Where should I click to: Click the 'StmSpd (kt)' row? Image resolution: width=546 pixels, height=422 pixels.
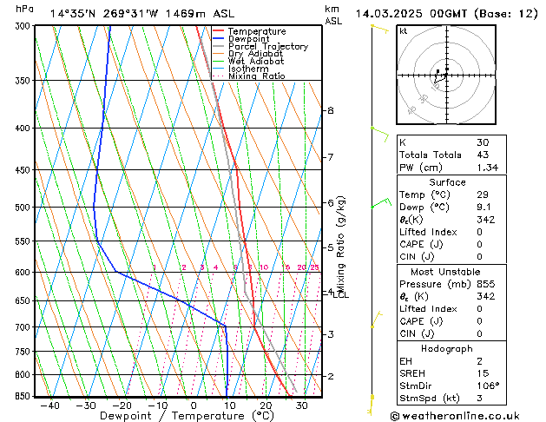451,398
